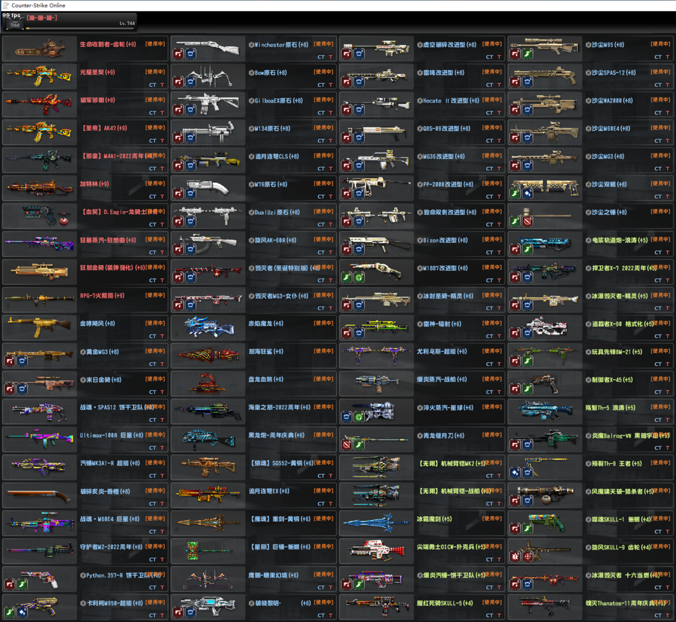Screen dimensions: 676x622
Task: Toggle CT team on 光耀圣契 row
Action: click(x=153, y=85)
